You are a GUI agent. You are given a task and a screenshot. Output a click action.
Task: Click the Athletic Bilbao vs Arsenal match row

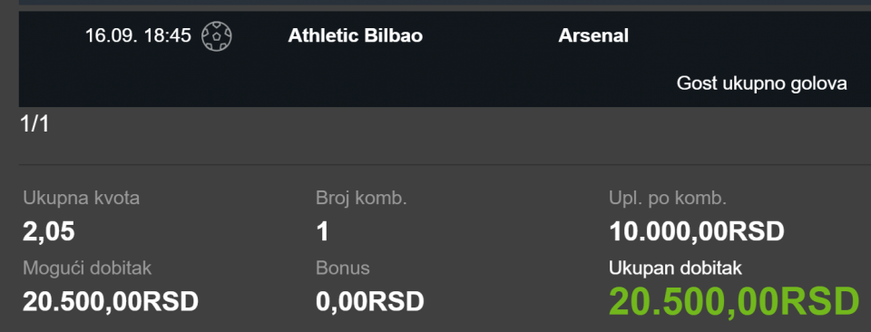coord(445,59)
